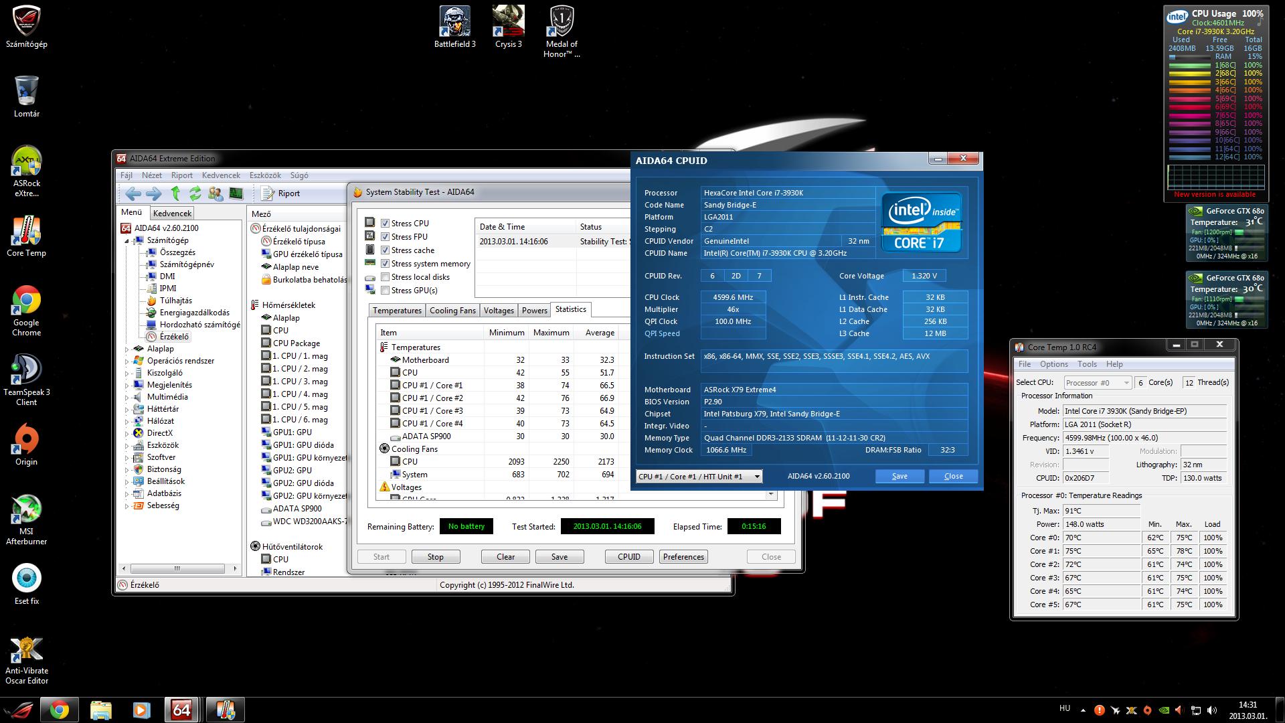The image size is (1285, 723).
Task: Expand the Sebesség tree node
Action: tap(126, 505)
